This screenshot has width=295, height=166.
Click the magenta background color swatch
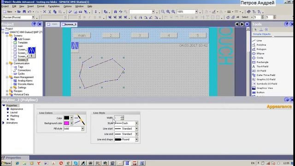(x=66, y=123)
